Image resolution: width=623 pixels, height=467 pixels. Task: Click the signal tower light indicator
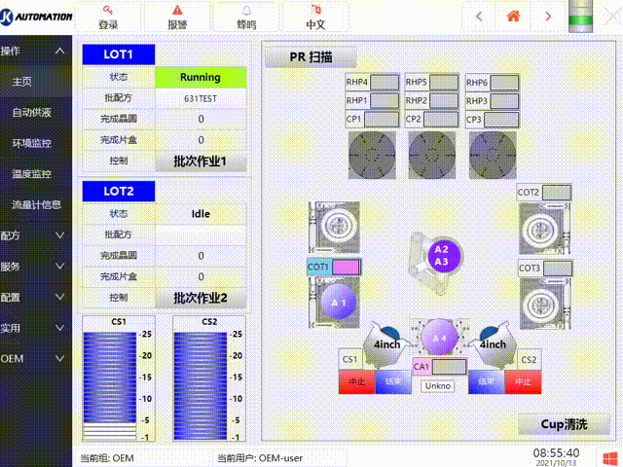click(597, 16)
